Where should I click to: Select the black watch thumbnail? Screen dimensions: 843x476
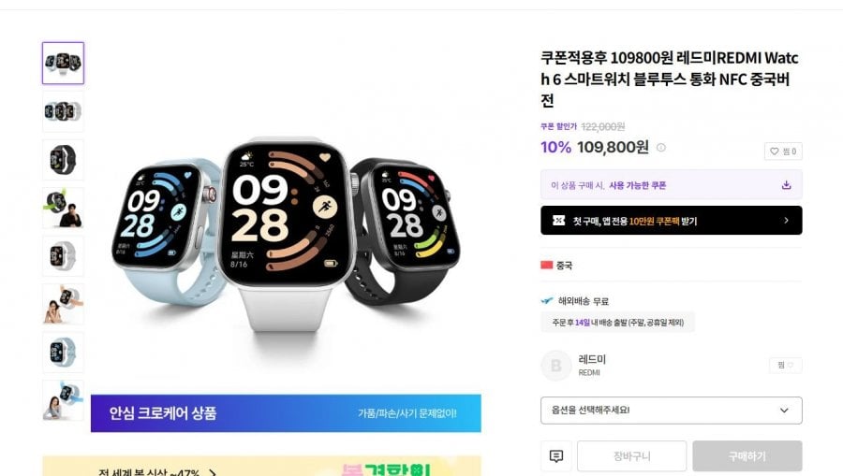tap(63, 159)
